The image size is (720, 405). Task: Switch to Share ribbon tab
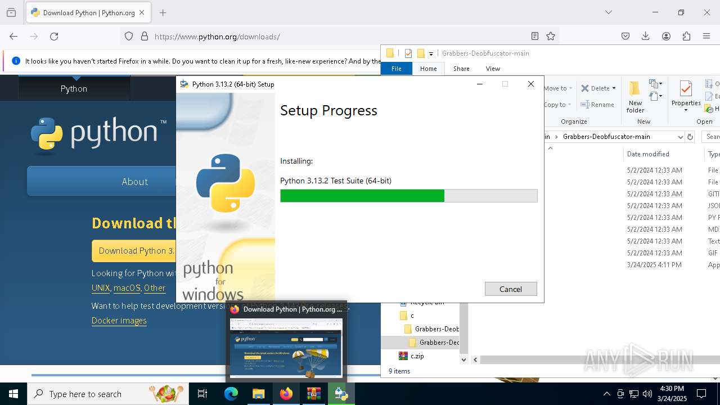[x=461, y=69]
